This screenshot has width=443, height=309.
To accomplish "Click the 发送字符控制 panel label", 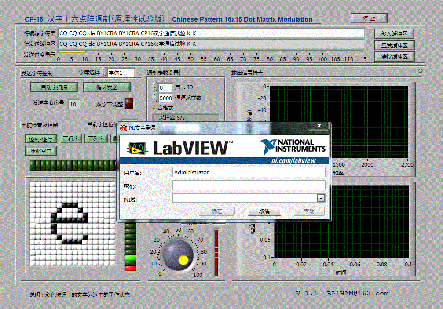I will pos(37,73).
